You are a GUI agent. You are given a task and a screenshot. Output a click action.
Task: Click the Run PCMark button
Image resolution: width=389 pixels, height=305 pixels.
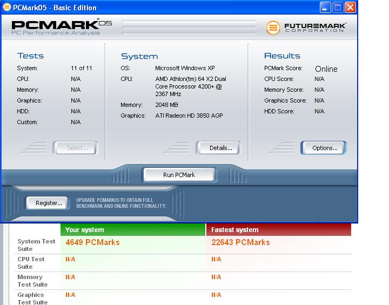(x=179, y=175)
